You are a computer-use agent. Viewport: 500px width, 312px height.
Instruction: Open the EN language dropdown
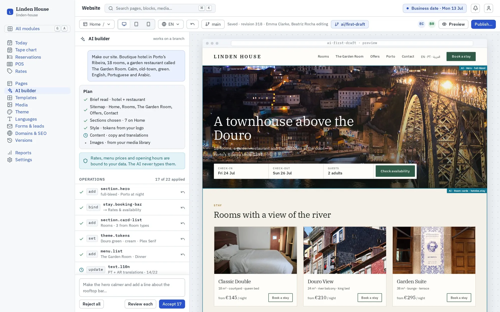(x=171, y=24)
